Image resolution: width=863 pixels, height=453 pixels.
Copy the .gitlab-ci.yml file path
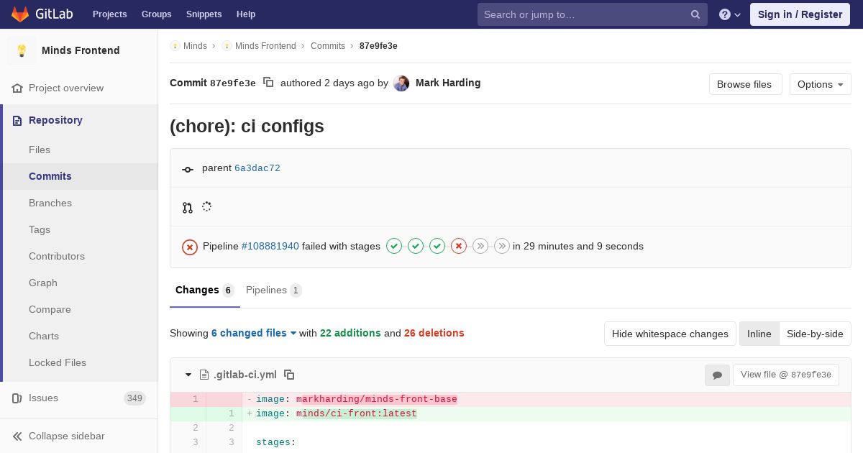tap(289, 375)
